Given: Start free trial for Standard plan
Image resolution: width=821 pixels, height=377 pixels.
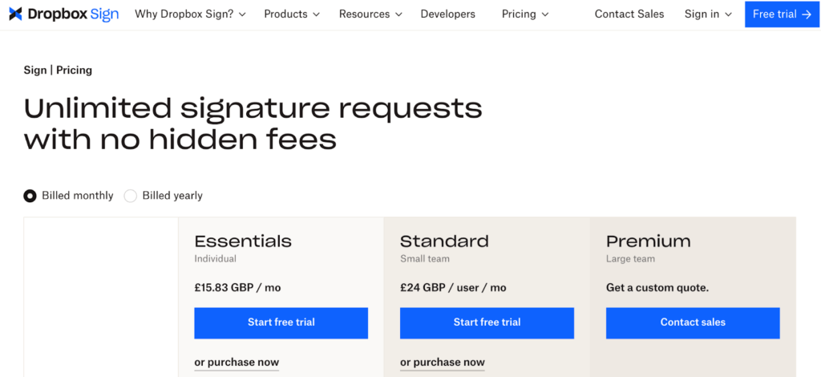Looking at the screenshot, I should 487,322.
